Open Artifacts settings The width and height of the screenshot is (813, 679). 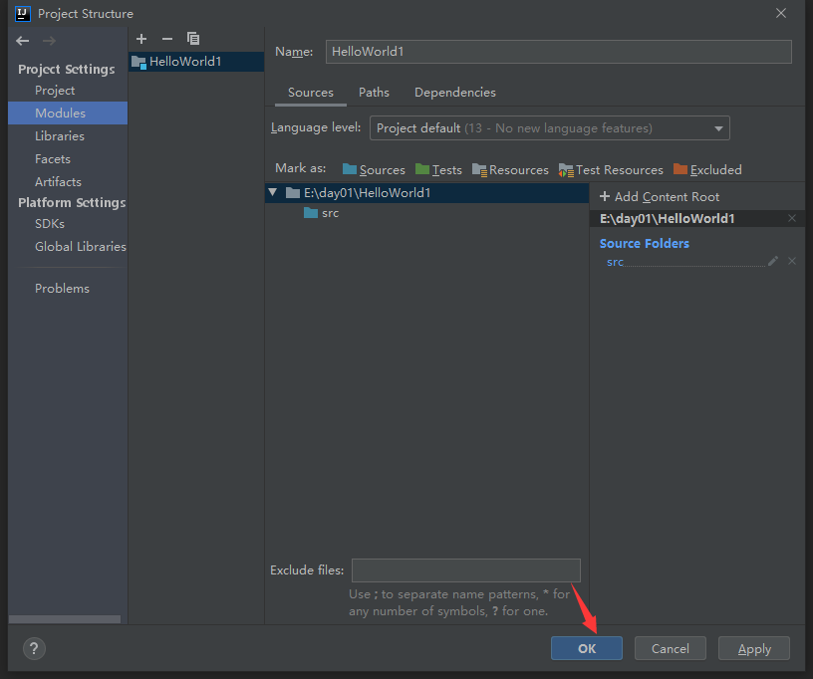click(58, 182)
